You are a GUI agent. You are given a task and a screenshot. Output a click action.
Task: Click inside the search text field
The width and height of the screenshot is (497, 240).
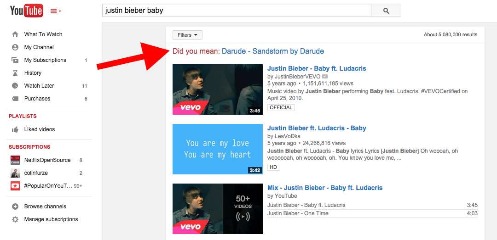[x=237, y=11]
